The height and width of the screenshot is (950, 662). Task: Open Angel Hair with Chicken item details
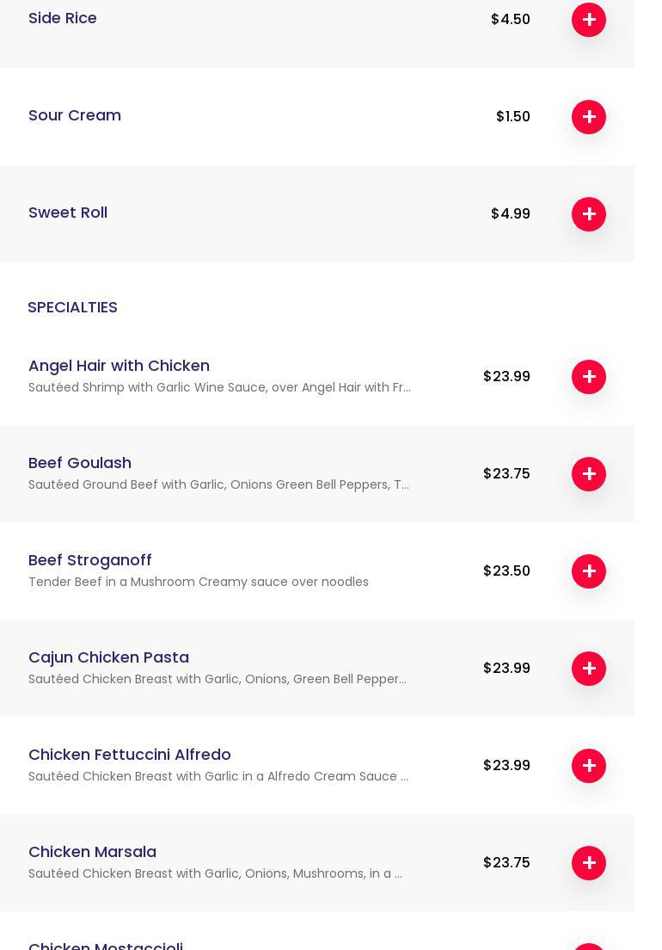click(x=119, y=366)
